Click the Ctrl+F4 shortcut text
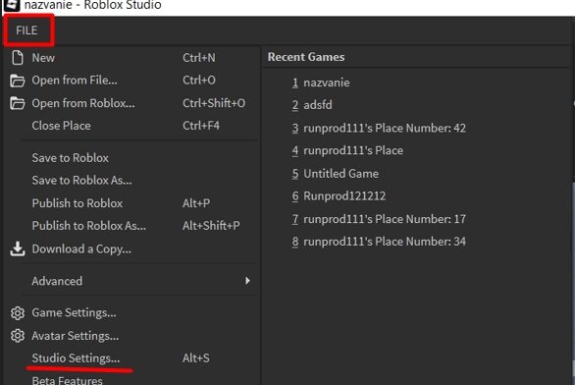The image size is (575, 385). pos(201,126)
